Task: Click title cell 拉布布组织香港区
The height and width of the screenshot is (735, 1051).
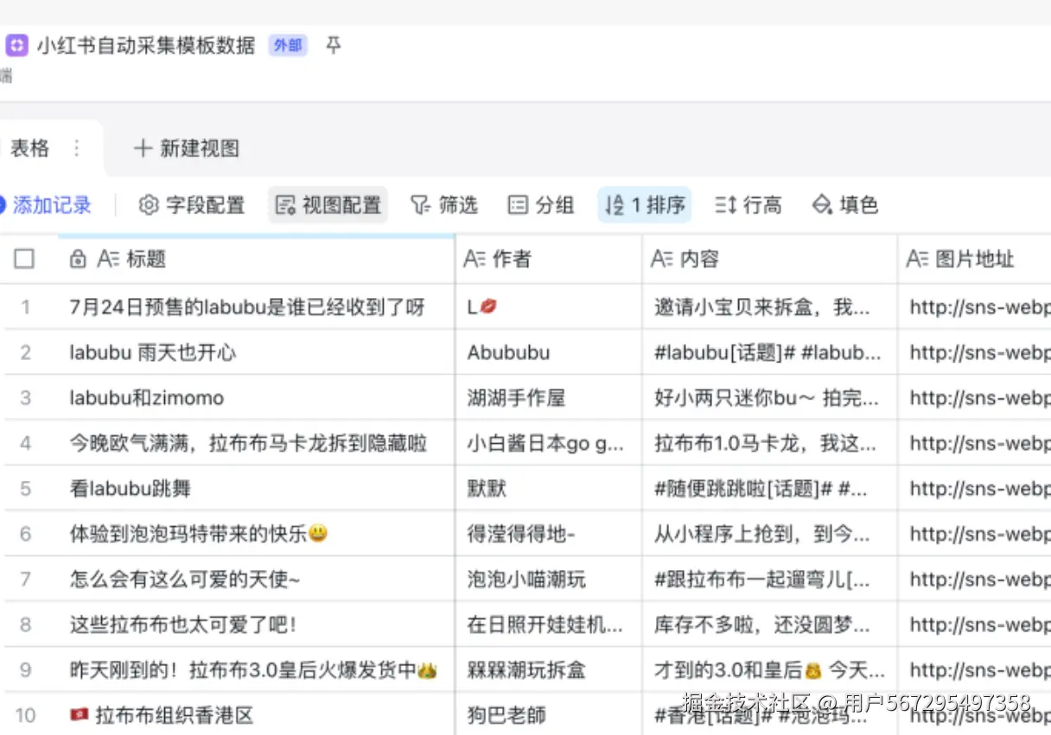Action: click(x=255, y=715)
